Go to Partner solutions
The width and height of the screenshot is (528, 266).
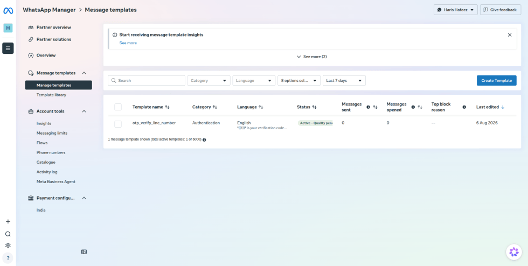pyautogui.click(x=54, y=39)
